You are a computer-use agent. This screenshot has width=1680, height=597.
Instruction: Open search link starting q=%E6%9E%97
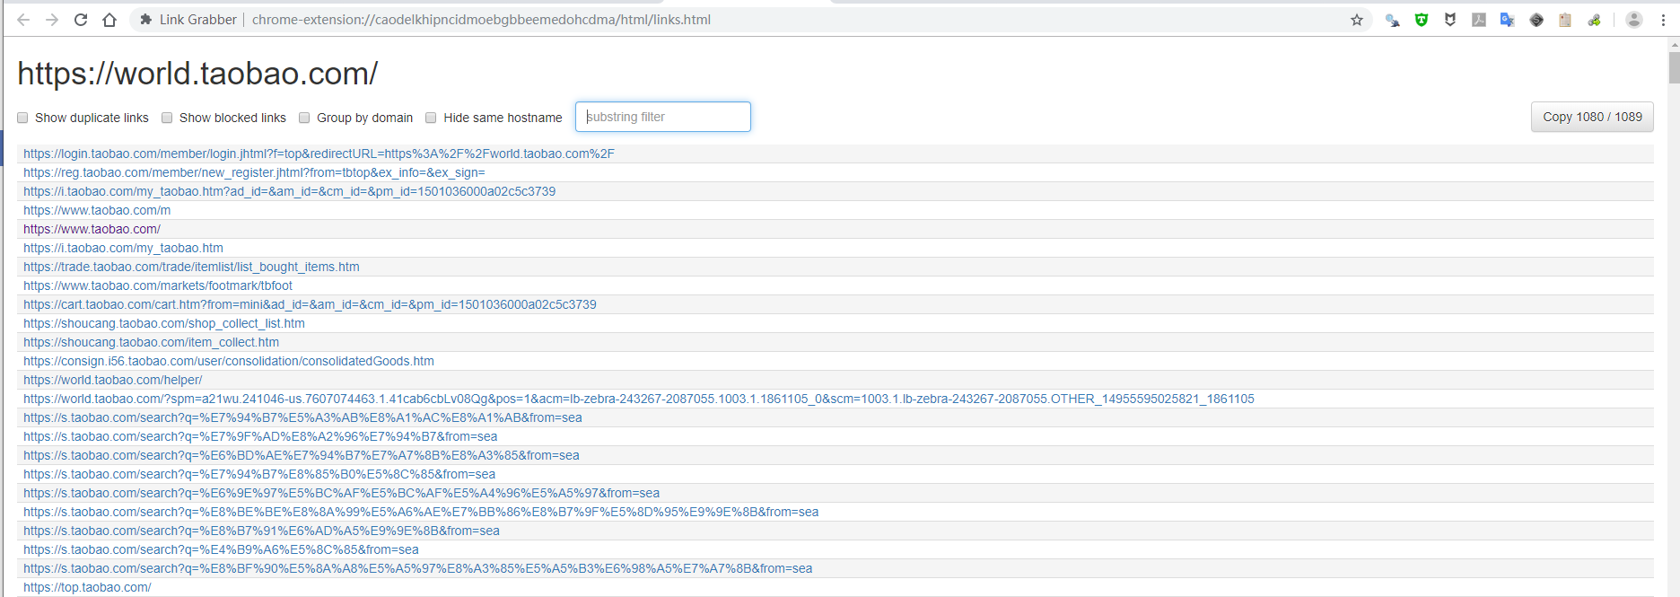coord(341,493)
